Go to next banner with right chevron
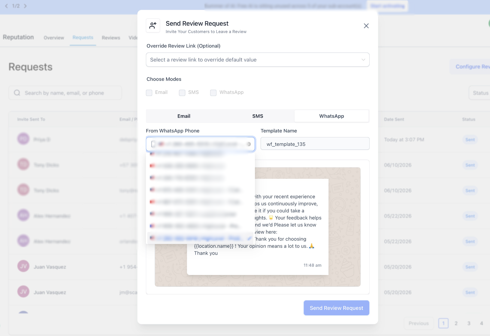Image resolution: width=490 pixels, height=336 pixels. click(25, 6)
